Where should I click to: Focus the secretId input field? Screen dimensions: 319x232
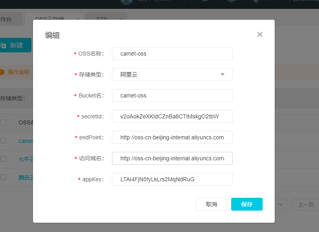pyautogui.click(x=172, y=116)
